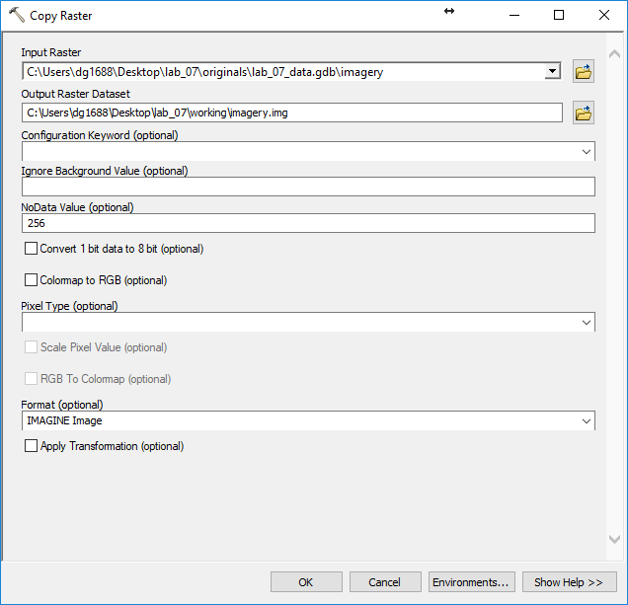Screen dimensions: 628x605
Task: Click the NoData Value field containing 256
Action: coord(307,224)
